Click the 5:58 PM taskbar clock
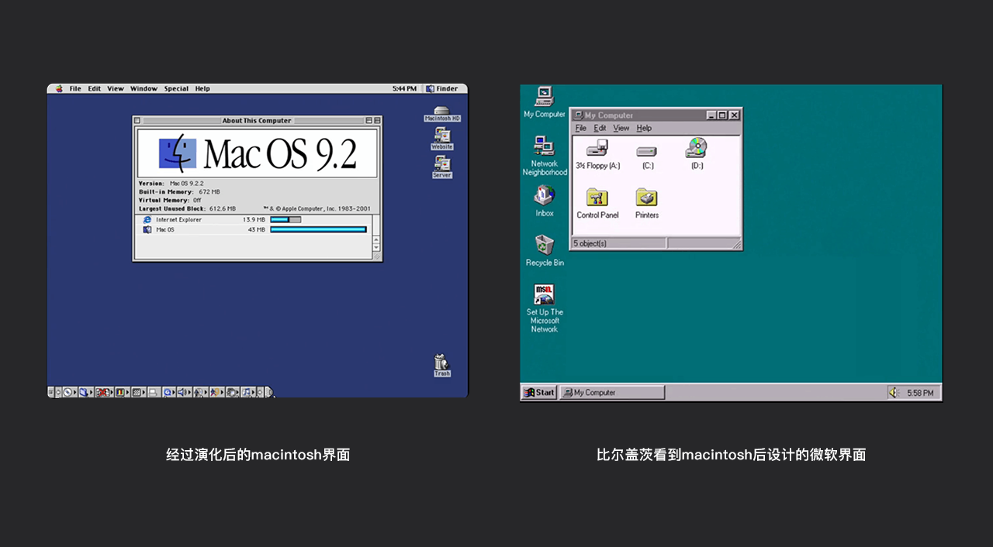Image resolution: width=993 pixels, height=547 pixels. (x=921, y=393)
